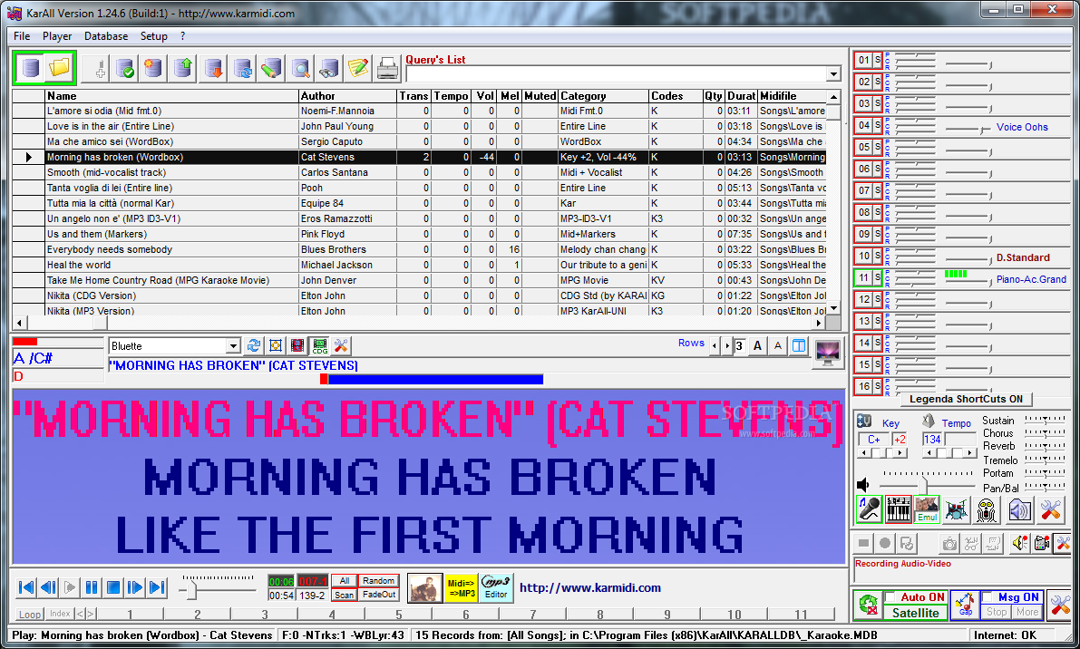Click the external monitor icon
The width and height of the screenshot is (1080, 649).
(827, 354)
